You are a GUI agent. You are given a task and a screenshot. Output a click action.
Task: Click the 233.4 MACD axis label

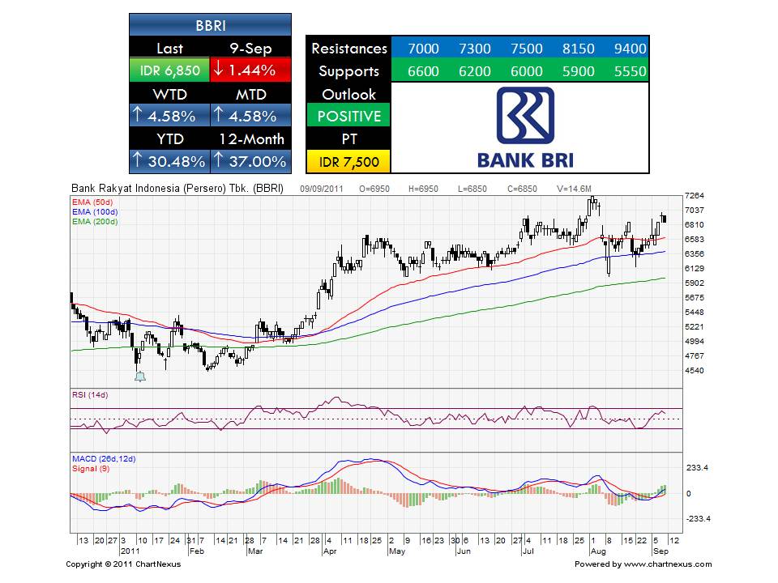click(697, 468)
